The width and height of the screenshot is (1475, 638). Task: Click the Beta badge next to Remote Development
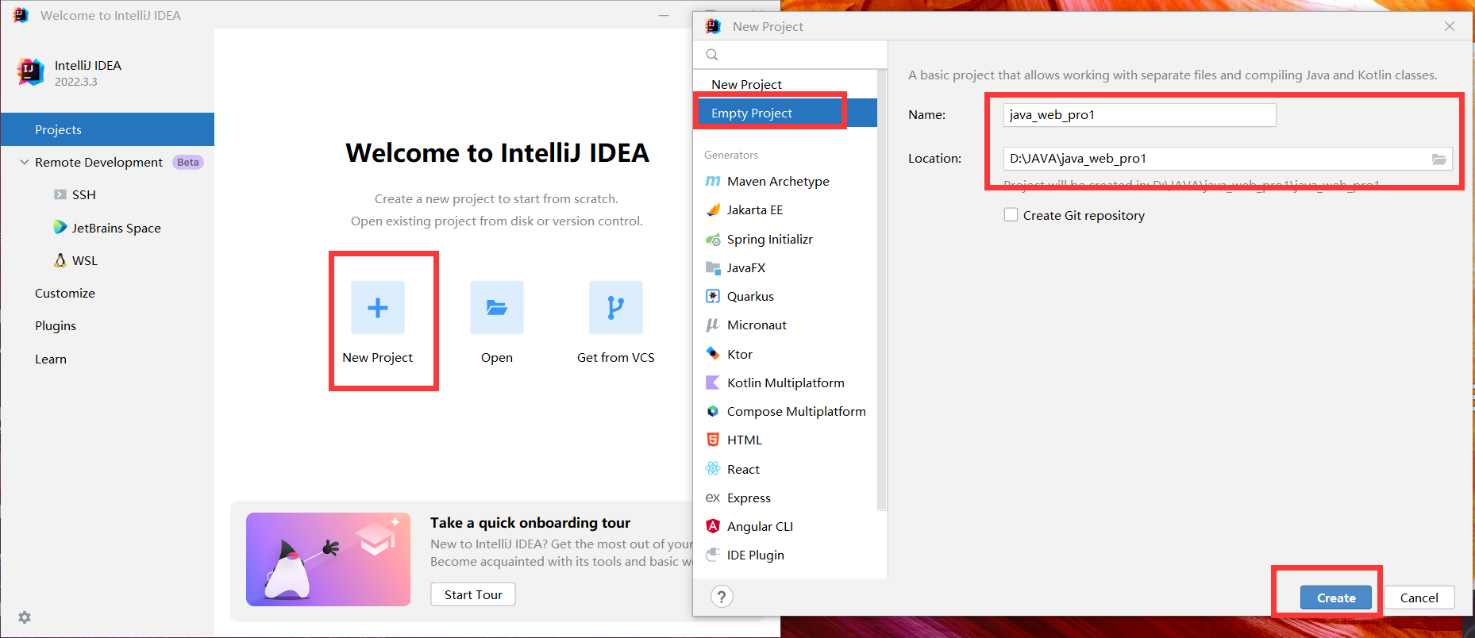point(188,162)
